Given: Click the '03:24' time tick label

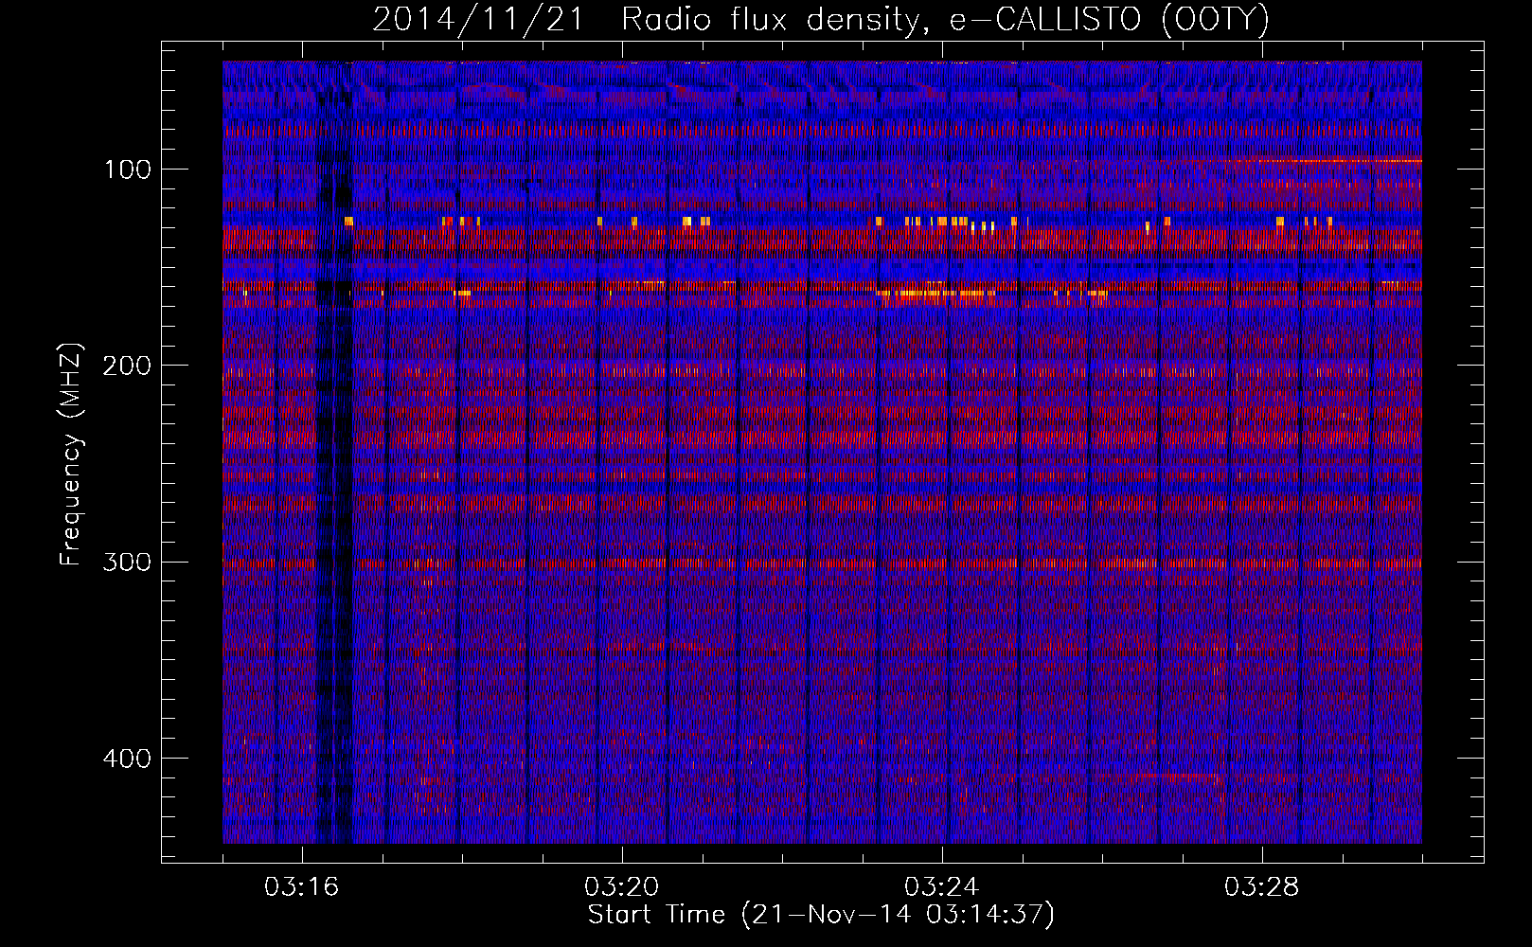Looking at the screenshot, I should 942,887.
